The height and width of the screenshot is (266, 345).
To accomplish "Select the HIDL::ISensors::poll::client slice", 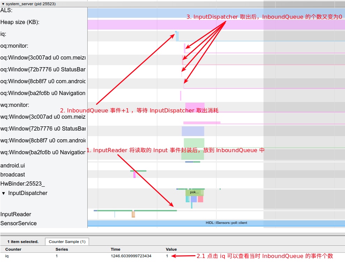I will (x=226, y=223).
